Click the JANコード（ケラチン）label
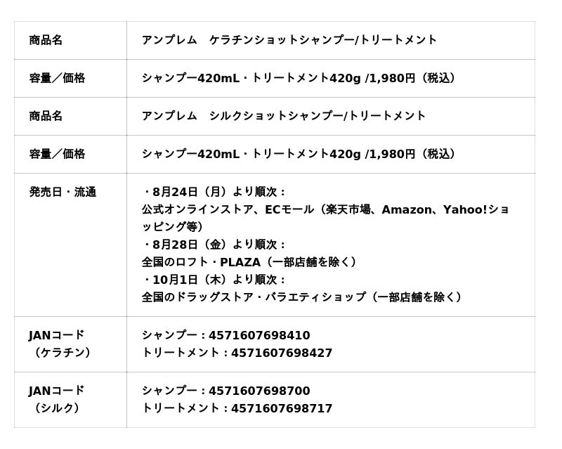The height and width of the screenshot is (449, 562). [59, 344]
